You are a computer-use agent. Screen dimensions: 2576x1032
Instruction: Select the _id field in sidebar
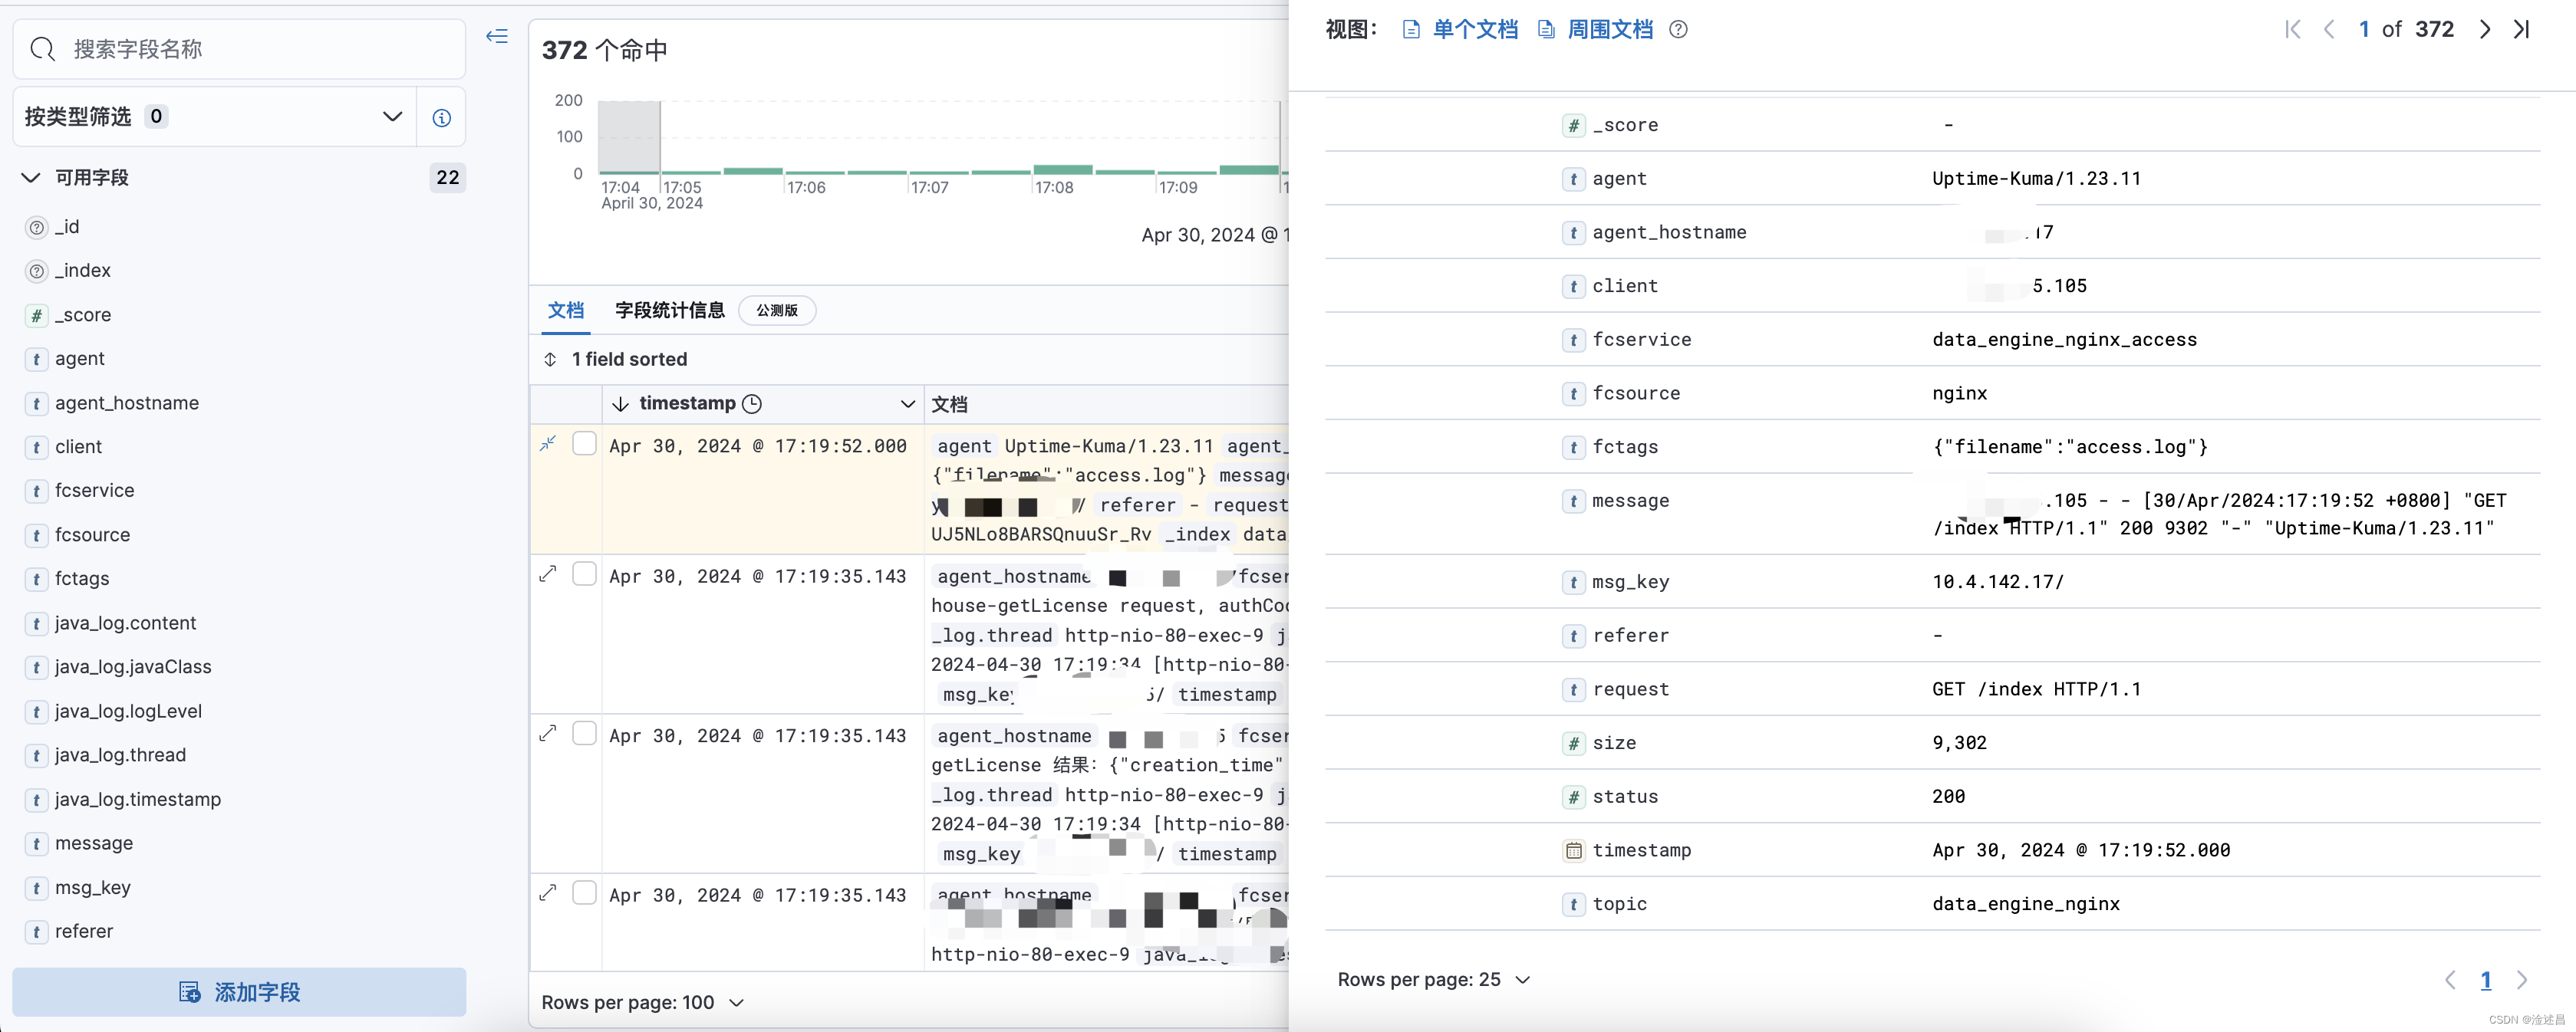pos(67,227)
